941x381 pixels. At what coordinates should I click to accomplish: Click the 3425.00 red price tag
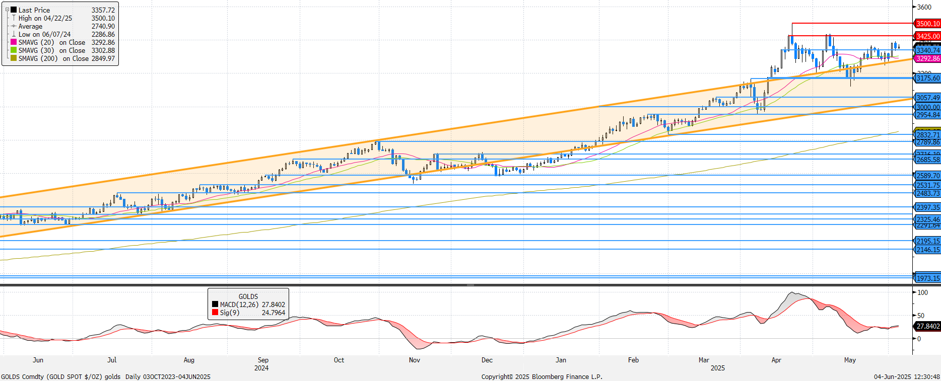click(927, 36)
